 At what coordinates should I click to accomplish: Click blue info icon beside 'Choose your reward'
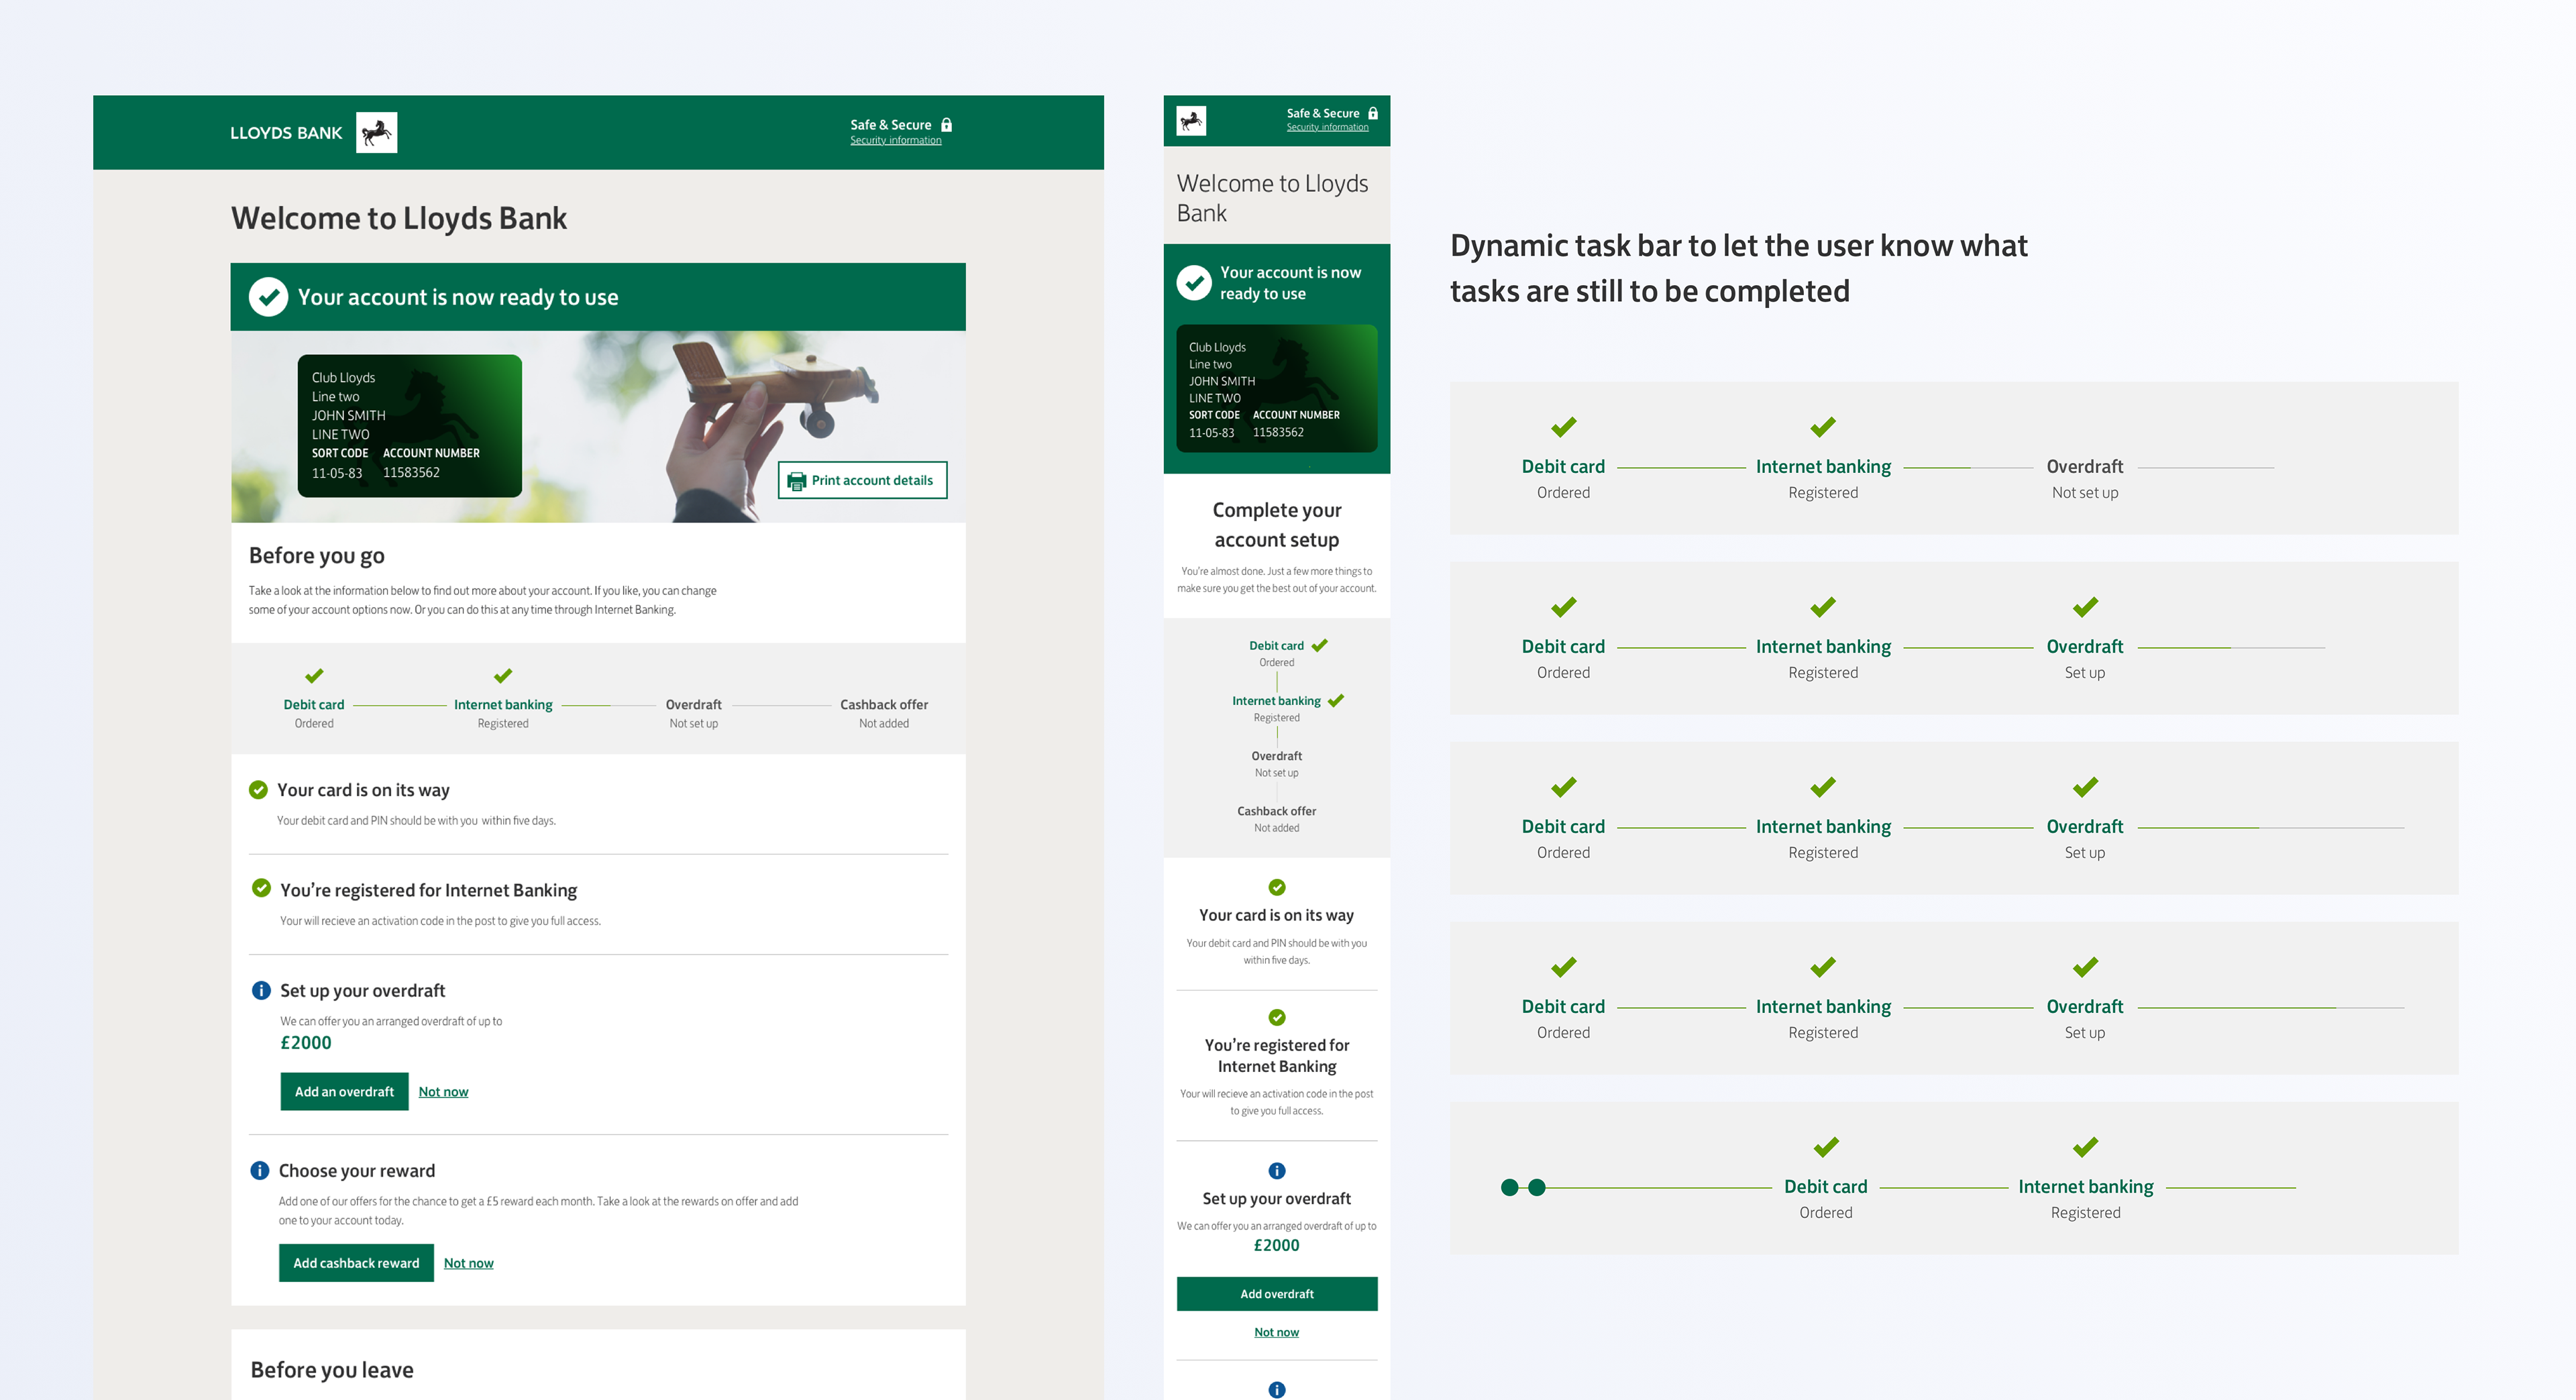pos(260,1170)
